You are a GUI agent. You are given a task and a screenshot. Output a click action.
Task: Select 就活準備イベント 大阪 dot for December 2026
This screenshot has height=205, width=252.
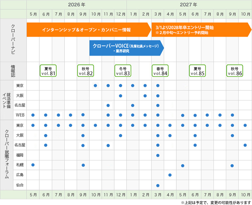[120, 96]
